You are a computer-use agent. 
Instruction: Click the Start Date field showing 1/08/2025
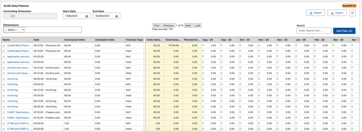(x=76, y=16)
